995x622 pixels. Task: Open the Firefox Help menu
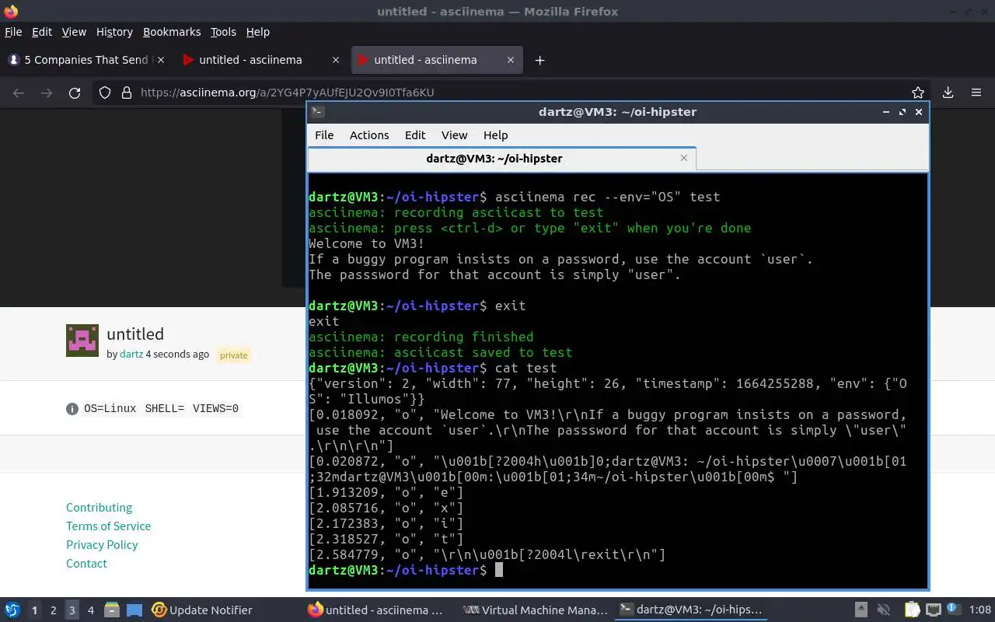point(258,32)
